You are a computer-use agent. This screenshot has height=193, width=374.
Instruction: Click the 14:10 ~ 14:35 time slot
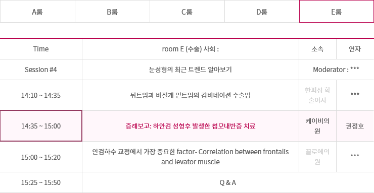click(41, 95)
